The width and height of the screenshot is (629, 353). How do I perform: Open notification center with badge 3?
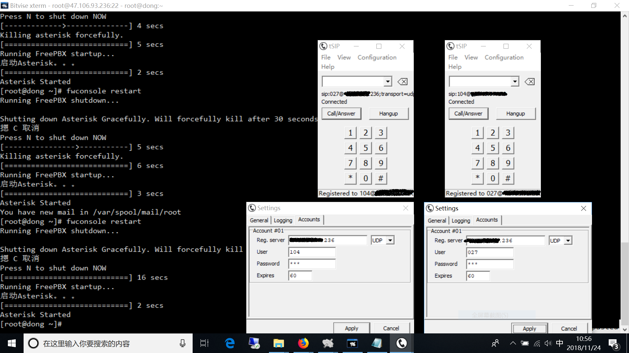613,344
